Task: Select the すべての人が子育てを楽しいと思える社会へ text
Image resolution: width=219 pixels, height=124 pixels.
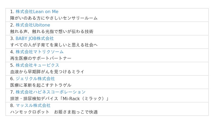Action: pos(54,45)
